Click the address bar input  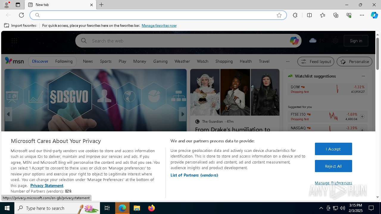click(x=158, y=15)
